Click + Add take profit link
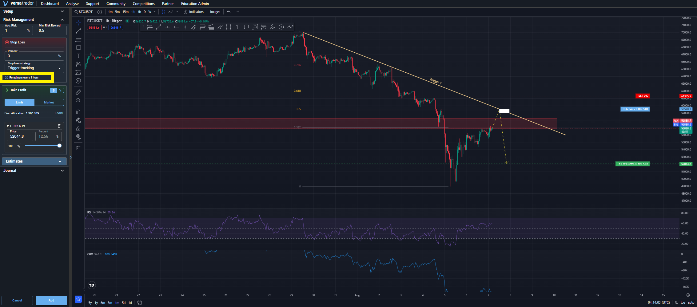Screen dimensions: 697x307 pos(58,113)
